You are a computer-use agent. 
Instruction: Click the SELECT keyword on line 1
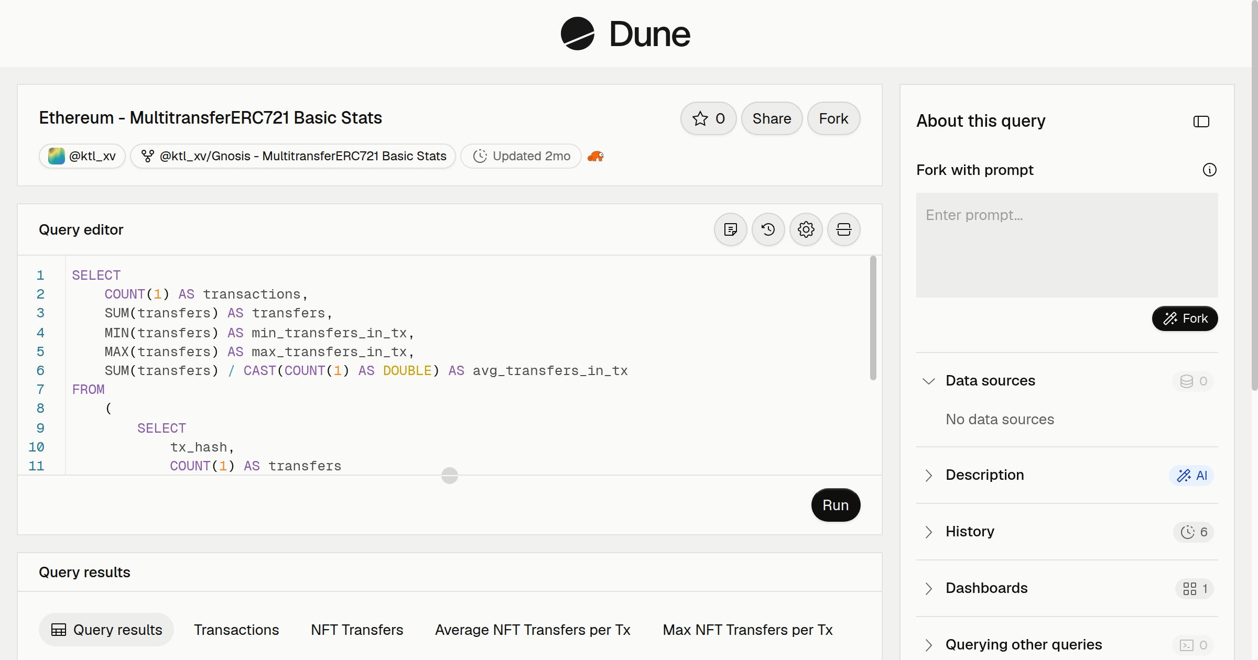pyautogui.click(x=96, y=275)
